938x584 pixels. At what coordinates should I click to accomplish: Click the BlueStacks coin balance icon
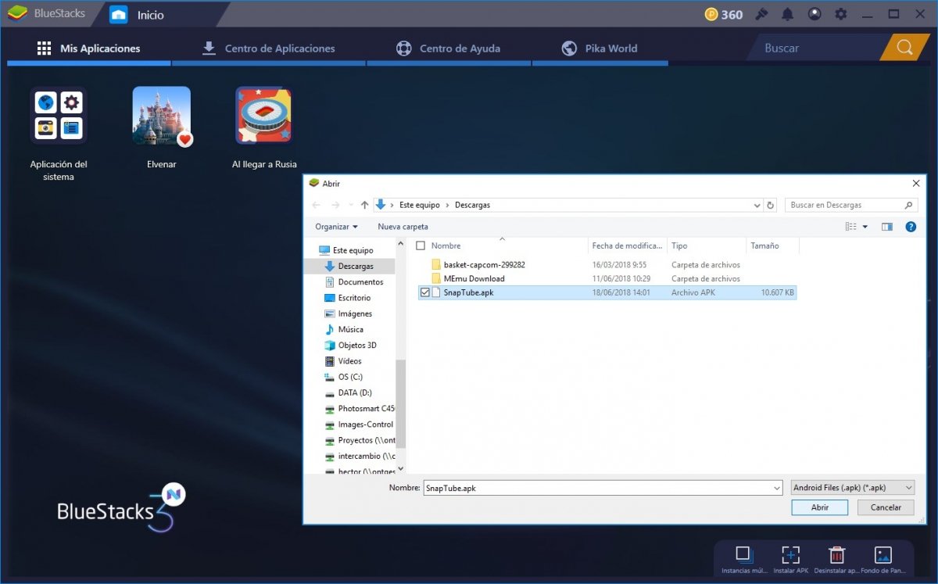click(711, 14)
